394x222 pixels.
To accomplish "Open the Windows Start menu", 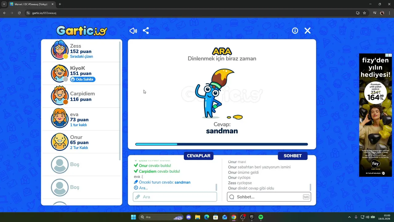I will pos(133,217).
